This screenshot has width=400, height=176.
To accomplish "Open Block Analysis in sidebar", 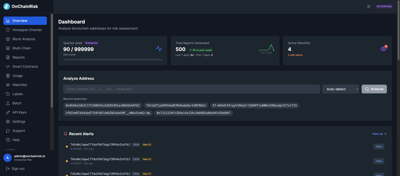I will coord(25,39).
